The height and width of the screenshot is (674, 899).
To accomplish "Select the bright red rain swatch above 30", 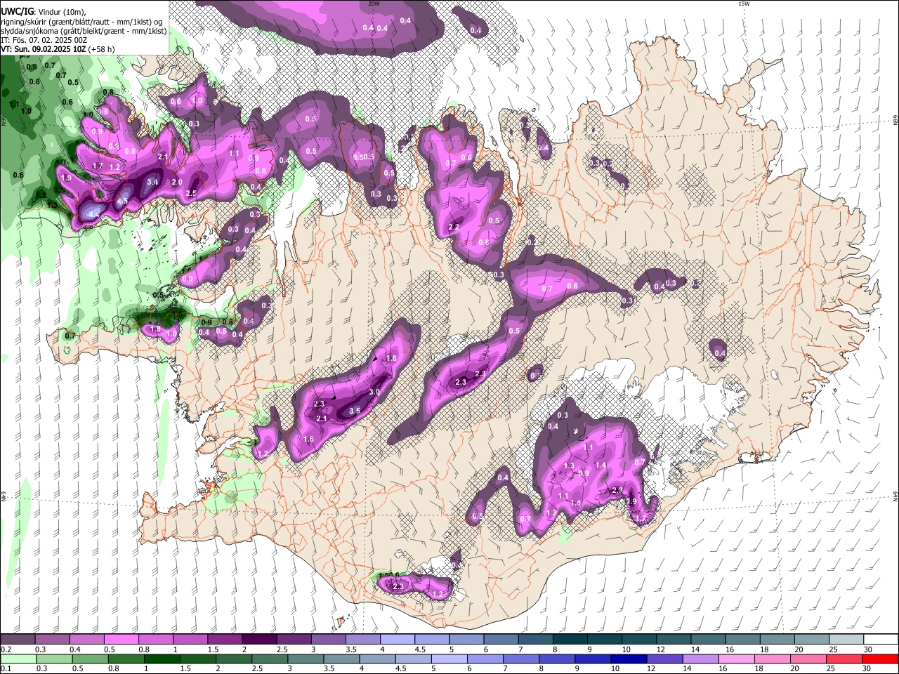I will point(879,659).
